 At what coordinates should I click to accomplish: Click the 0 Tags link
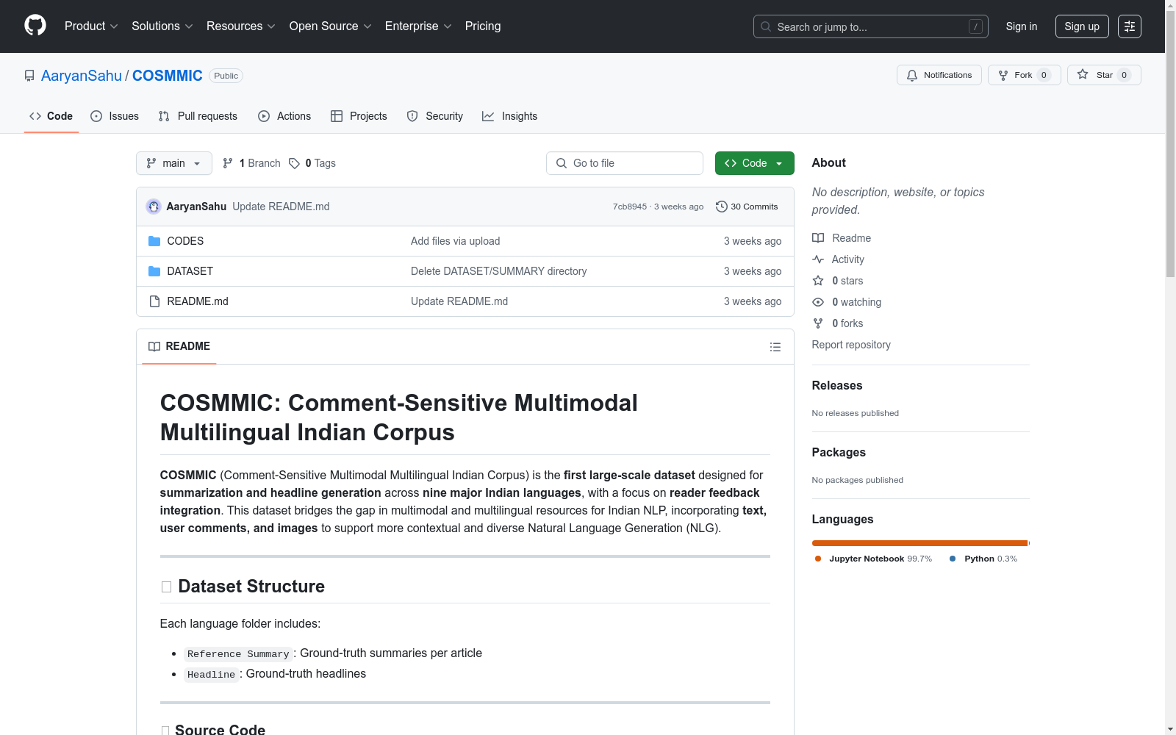tap(312, 163)
